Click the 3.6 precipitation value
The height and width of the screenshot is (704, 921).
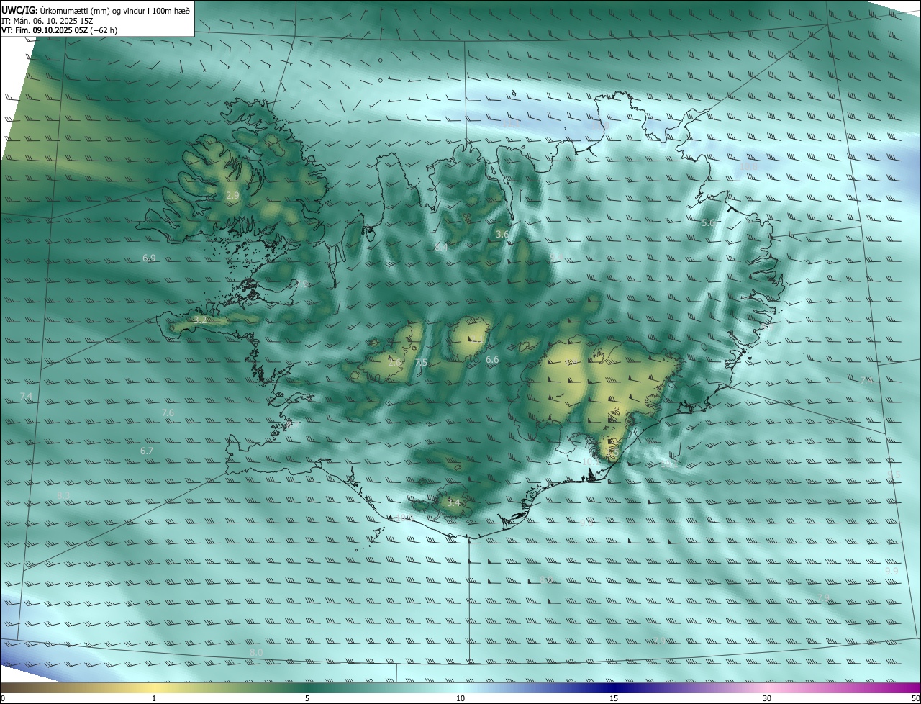click(x=502, y=234)
